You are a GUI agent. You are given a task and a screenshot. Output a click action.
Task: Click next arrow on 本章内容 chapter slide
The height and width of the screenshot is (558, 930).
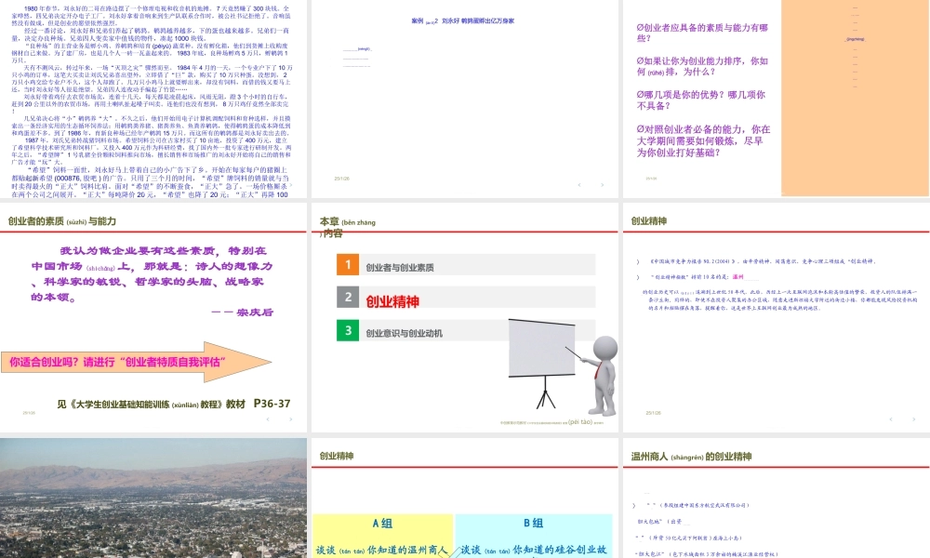point(602,419)
